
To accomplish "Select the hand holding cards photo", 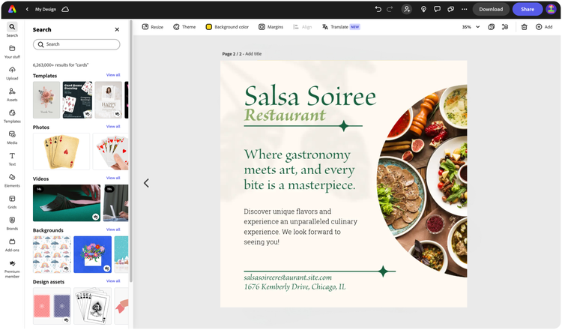I will coord(110,151).
